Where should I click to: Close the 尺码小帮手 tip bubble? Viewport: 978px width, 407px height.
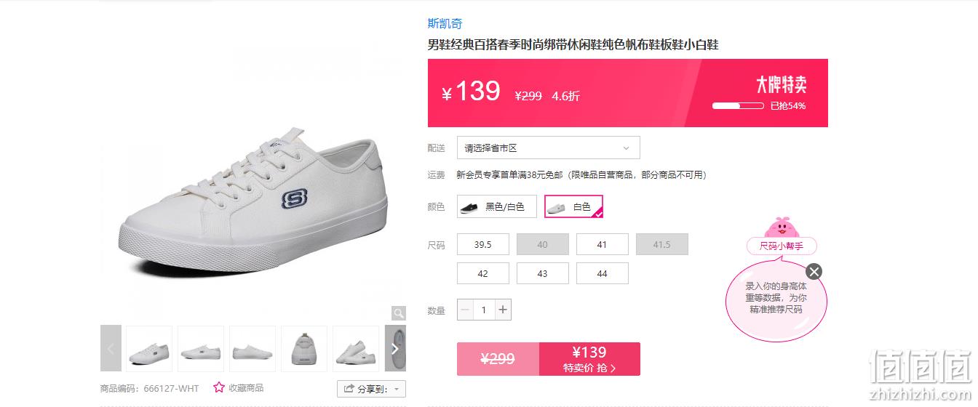814,272
